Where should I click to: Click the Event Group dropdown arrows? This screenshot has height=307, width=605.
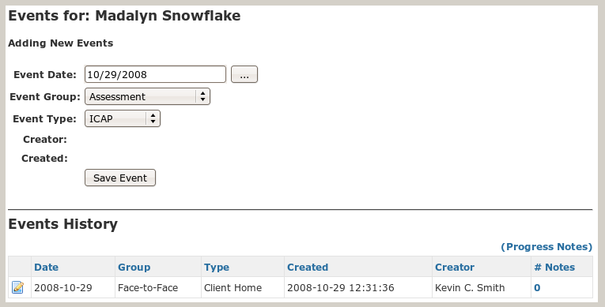click(x=203, y=97)
